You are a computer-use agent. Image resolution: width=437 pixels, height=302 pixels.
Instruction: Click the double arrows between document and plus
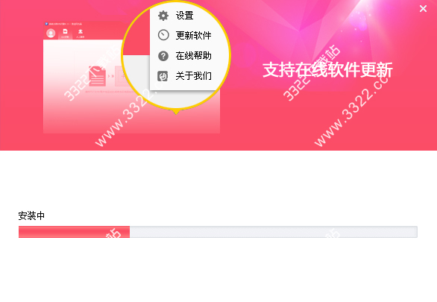pyautogui.click(x=110, y=76)
